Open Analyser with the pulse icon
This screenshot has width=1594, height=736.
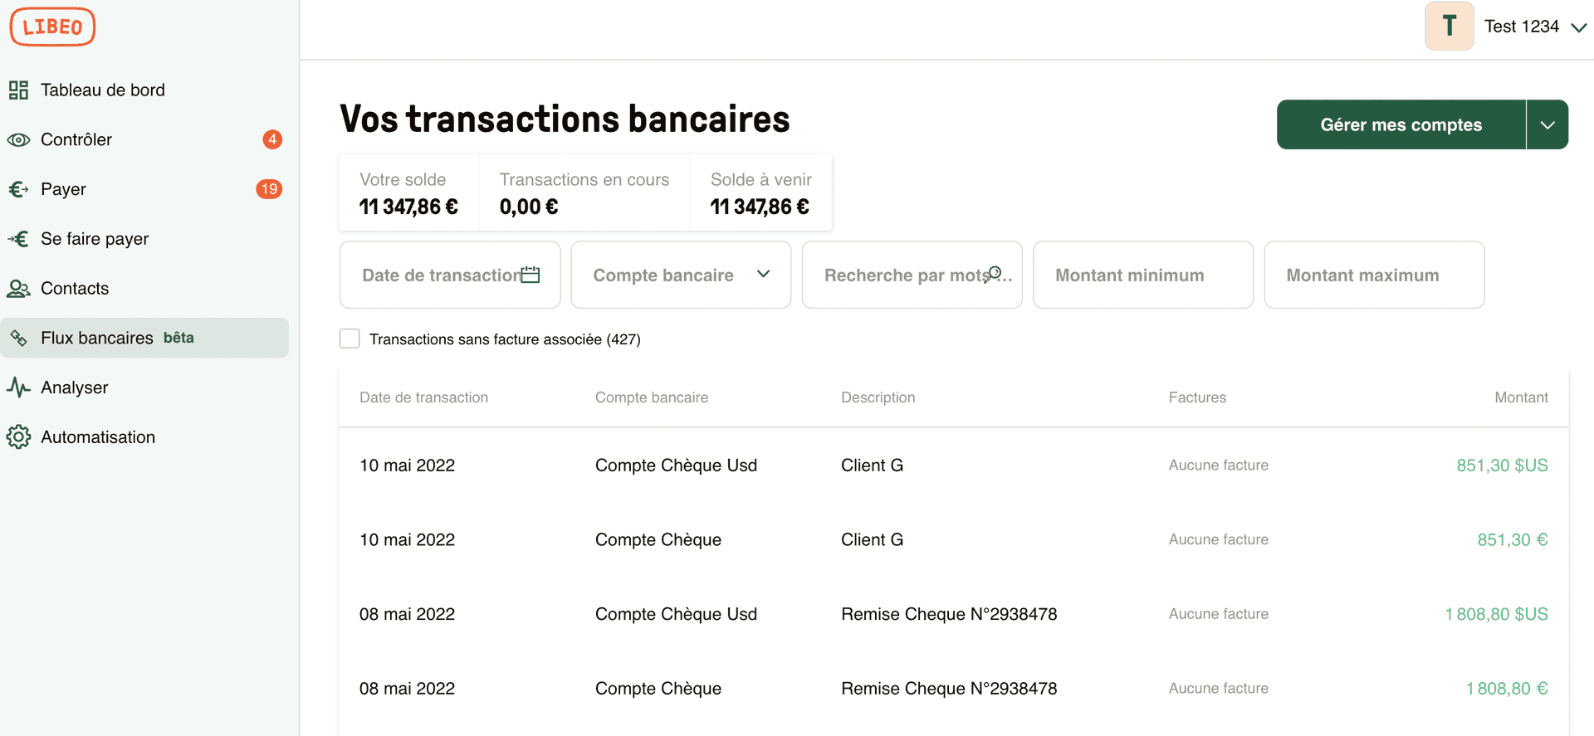[18, 387]
